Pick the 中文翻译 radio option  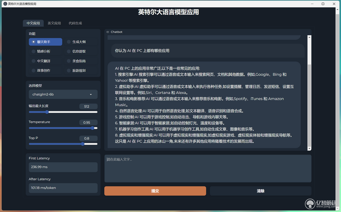click(46, 61)
